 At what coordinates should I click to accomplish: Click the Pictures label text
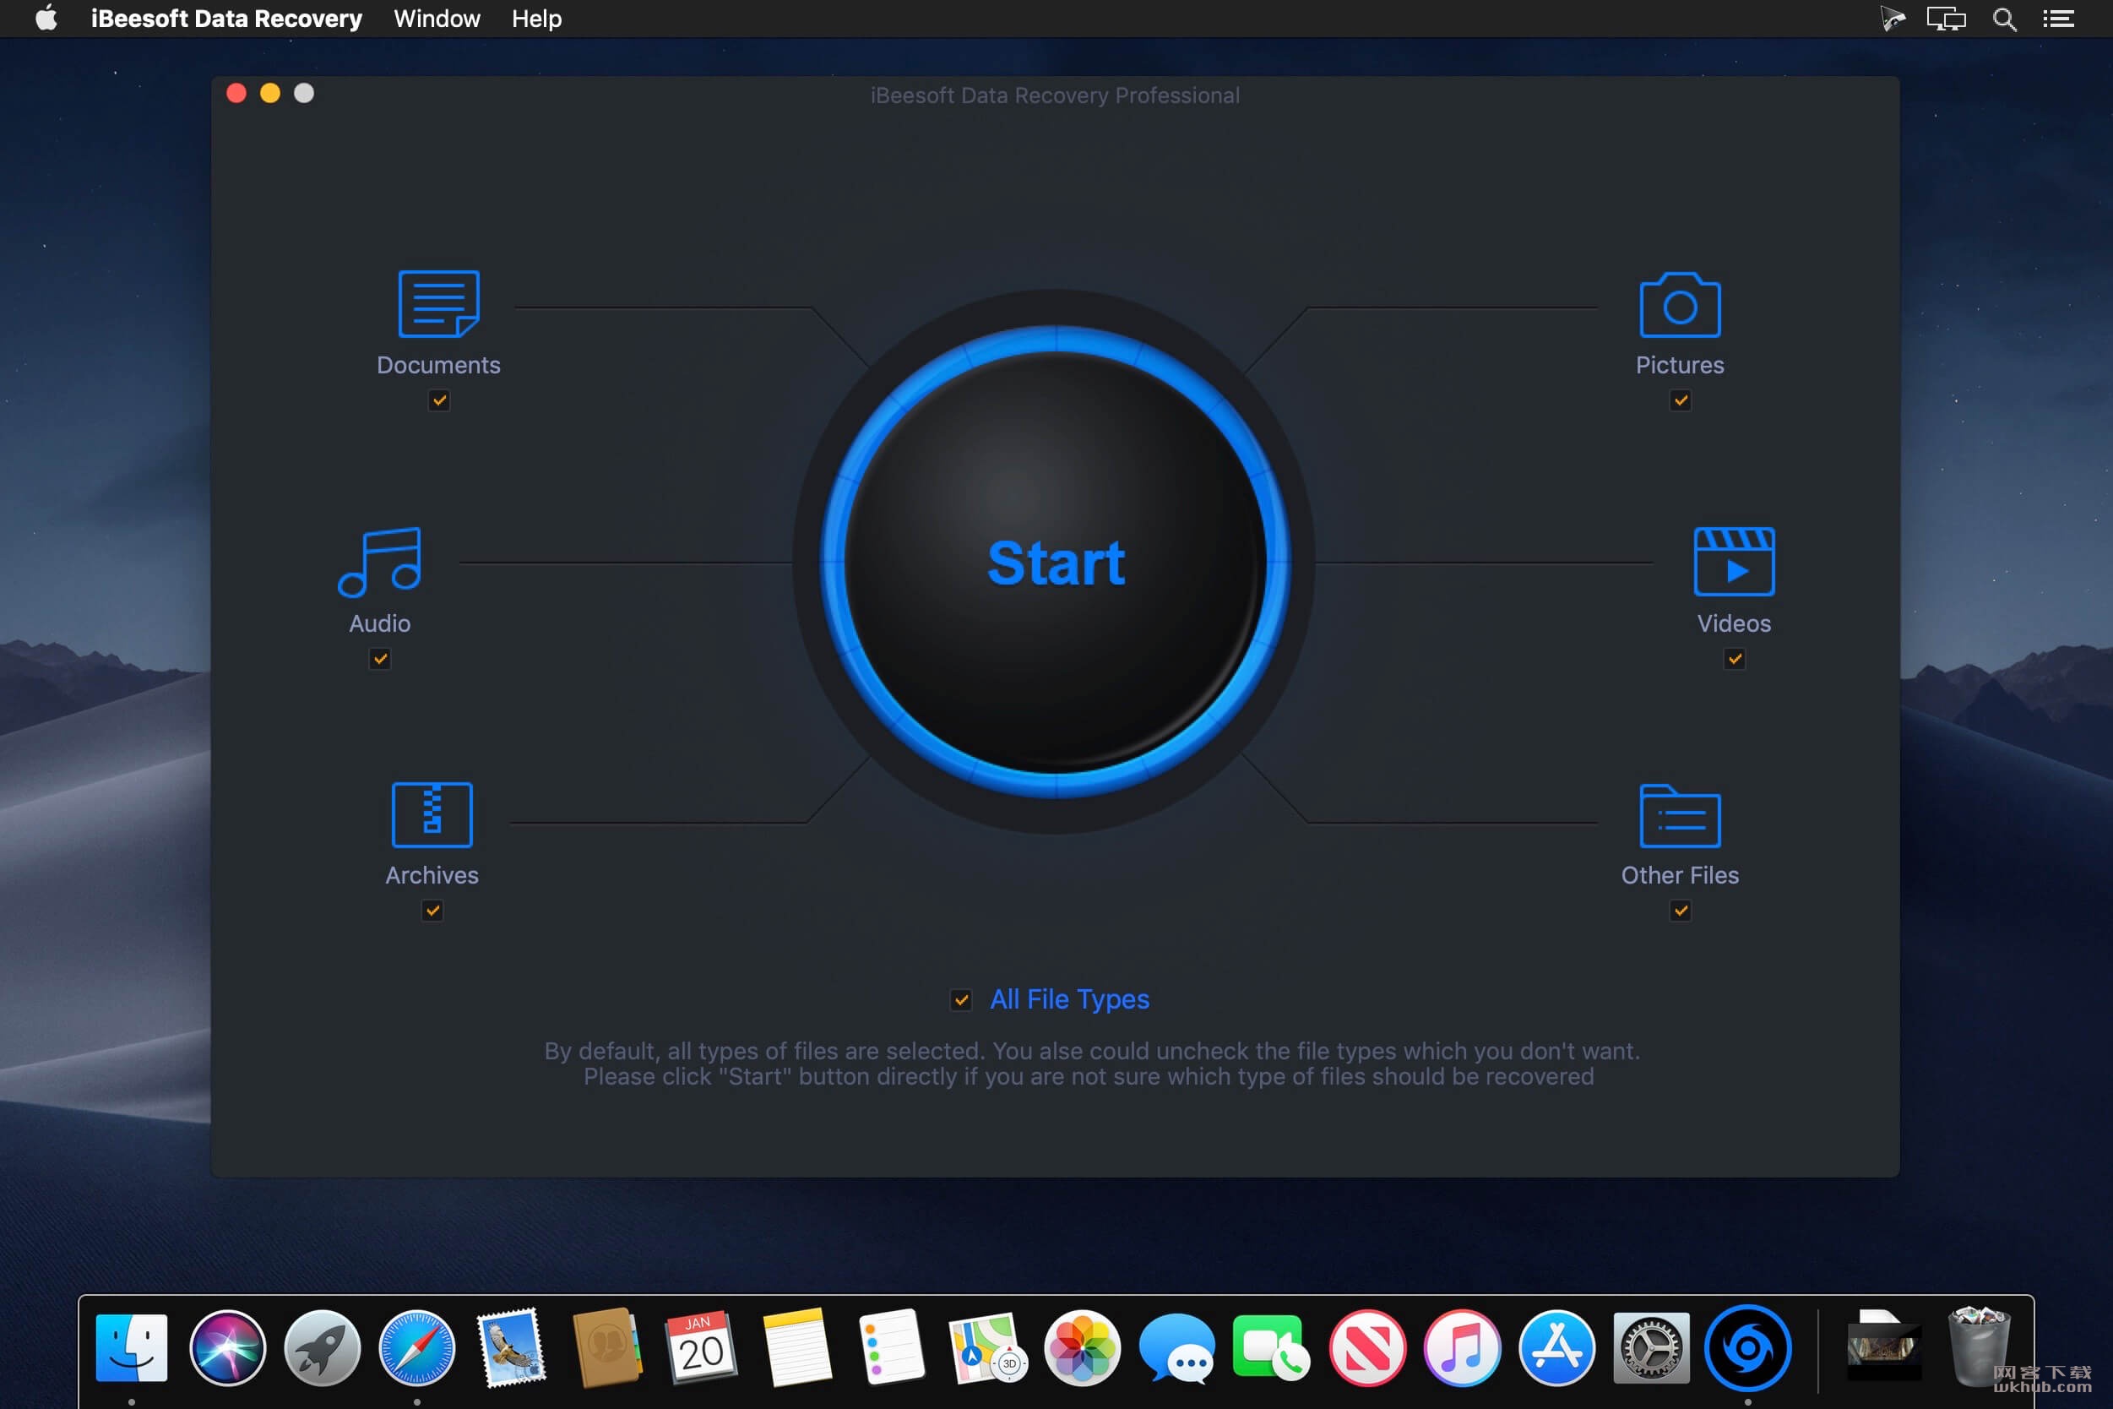[x=1680, y=365]
